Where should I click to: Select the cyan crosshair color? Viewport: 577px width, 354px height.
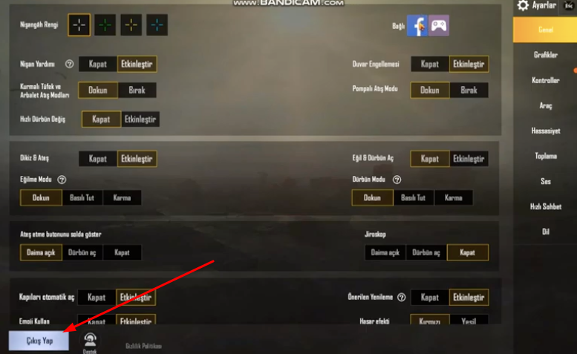click(x=157, y=25)
